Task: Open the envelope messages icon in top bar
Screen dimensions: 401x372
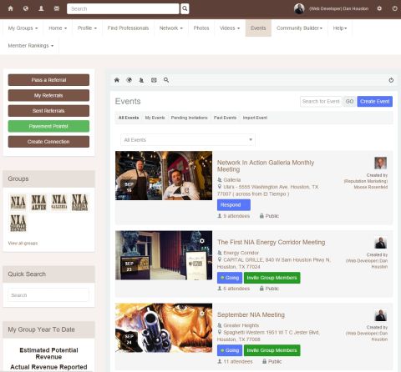Action: pos(57,8)
